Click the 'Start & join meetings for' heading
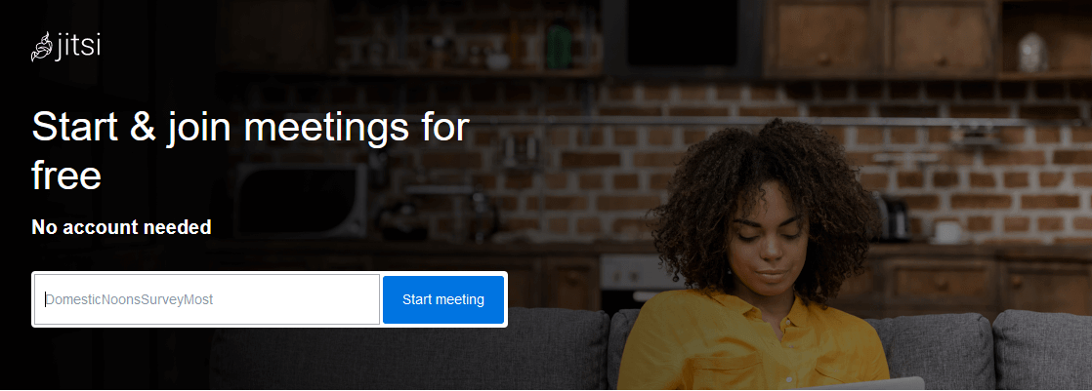Viewport: 1092px width, 391px height. tap(251, 129)
